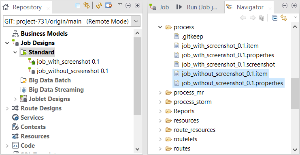Collapse the Job Designs node
The image size is (300, 155).
pos(7,43)
